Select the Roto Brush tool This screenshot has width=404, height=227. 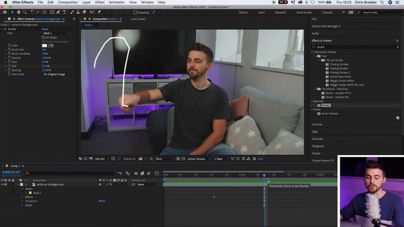click(92, 12)
